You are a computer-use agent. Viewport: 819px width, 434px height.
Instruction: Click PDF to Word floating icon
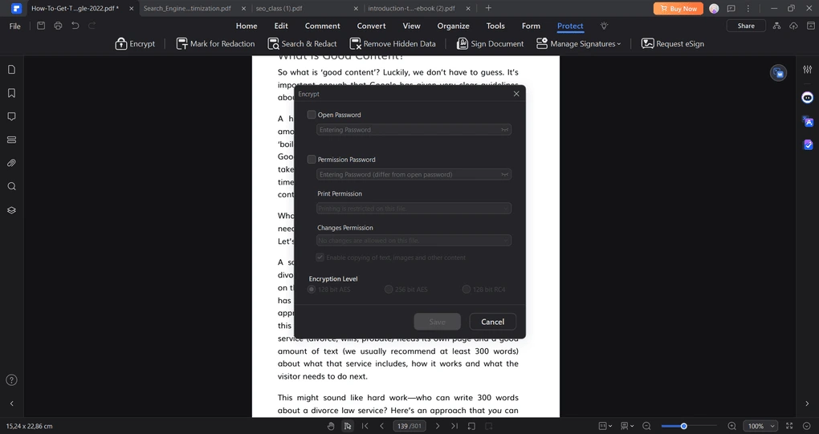(x=779, y=73)
